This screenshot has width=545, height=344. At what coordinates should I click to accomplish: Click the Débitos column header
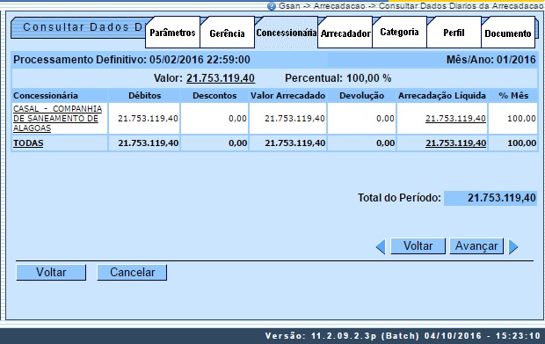click(144, 96)
